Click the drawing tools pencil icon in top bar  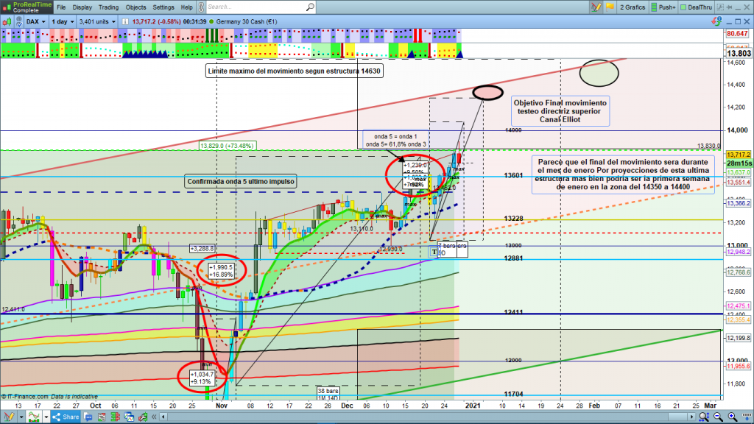click(x=595, y=7)
